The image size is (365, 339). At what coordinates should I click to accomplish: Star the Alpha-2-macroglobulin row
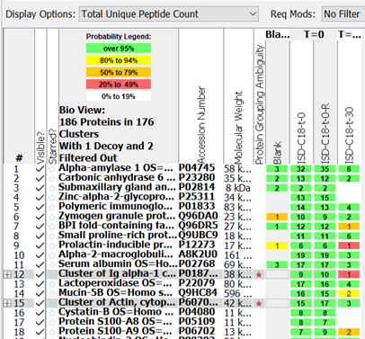pos(52,255)
